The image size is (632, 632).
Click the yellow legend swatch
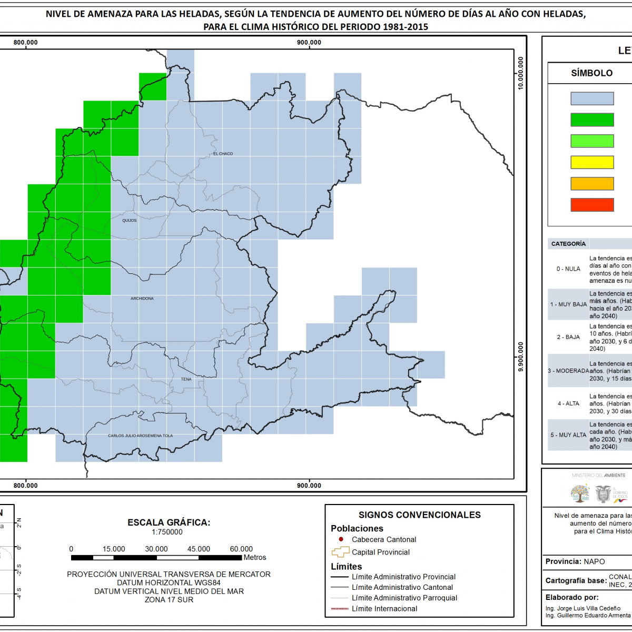pyautogui.click(x=592, y=162)
